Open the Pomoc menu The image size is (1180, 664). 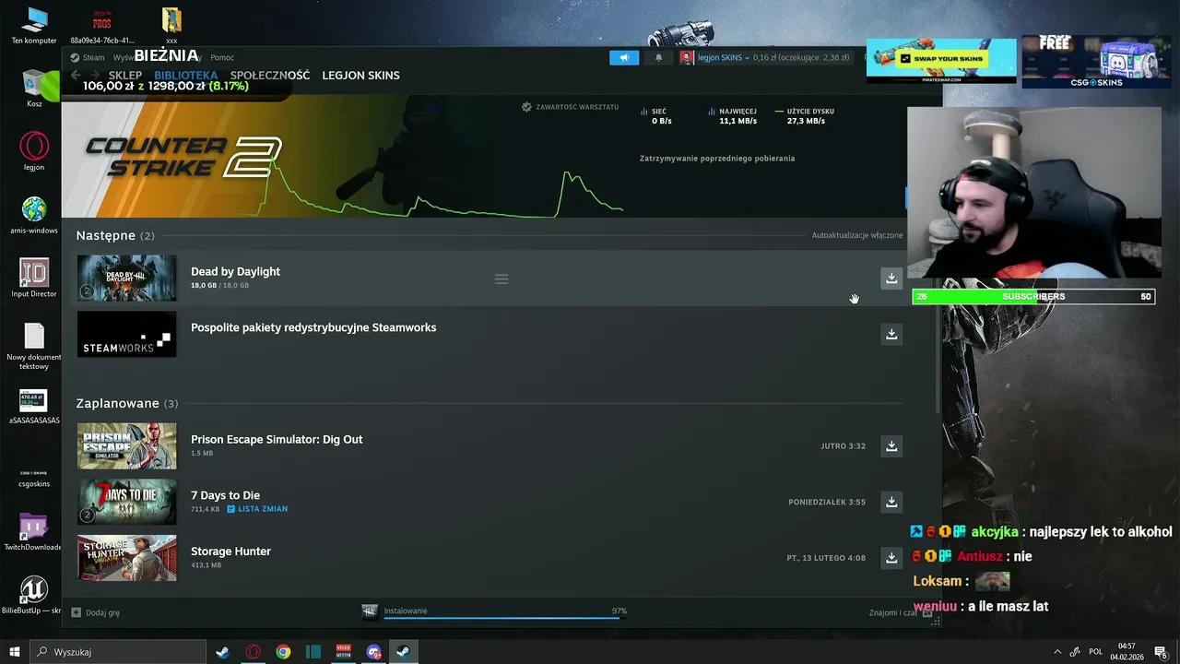(222, 57)
